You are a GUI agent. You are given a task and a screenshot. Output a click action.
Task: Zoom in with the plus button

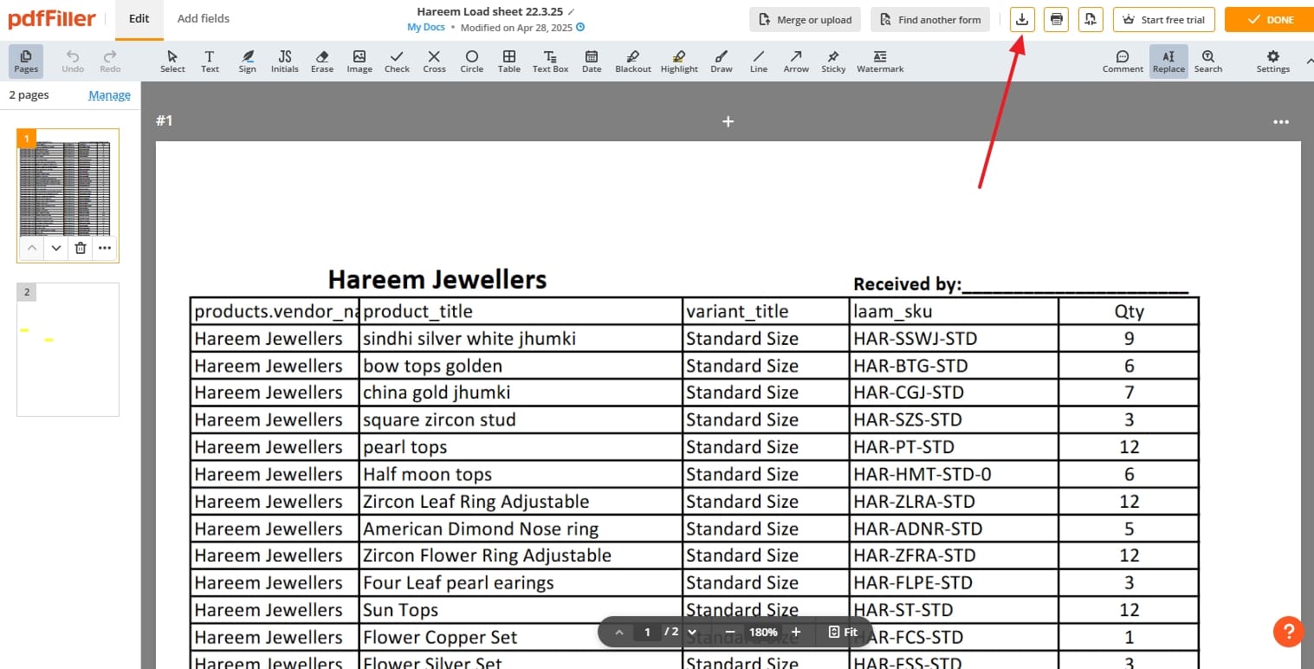[x=796, y=632]
